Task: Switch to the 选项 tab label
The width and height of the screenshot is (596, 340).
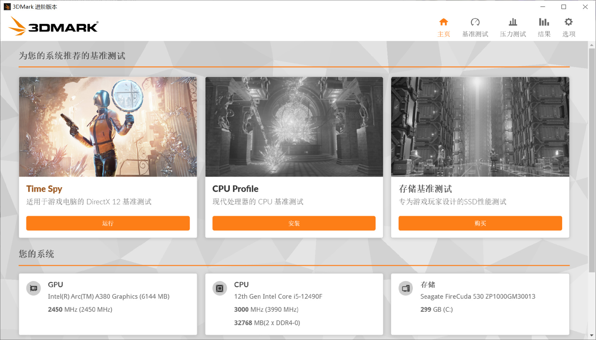Action: point(569,34)
